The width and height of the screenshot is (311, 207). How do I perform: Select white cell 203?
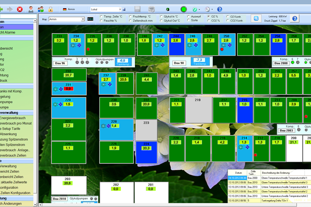[x=69, y=185]
